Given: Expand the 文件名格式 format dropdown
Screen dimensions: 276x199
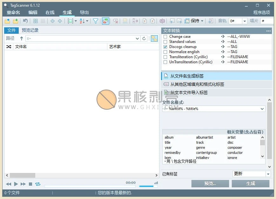Looking at the screenshot, I should pos(262,109).
